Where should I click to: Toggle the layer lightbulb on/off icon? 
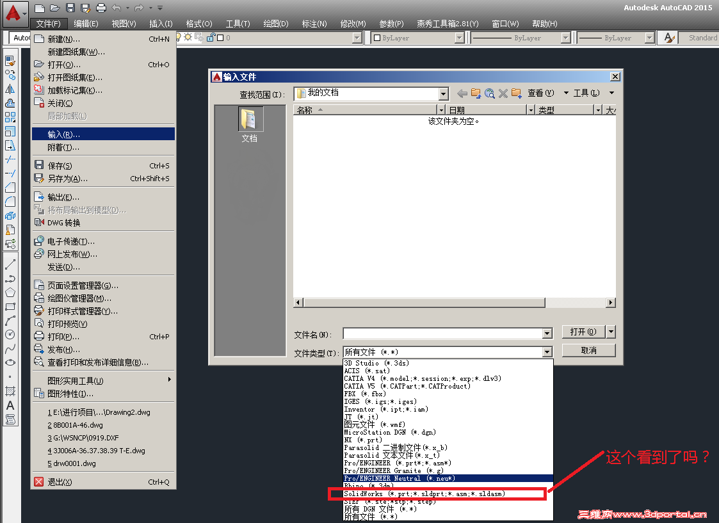[179, 38]
